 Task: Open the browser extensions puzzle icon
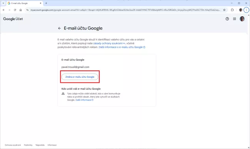pos(232,10)
